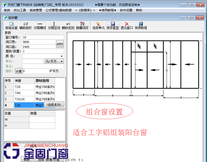Click 退出窗口 to exit the window
Image resolution: width=207 pixels, height=162 pixels.
[x=127, y=25]
